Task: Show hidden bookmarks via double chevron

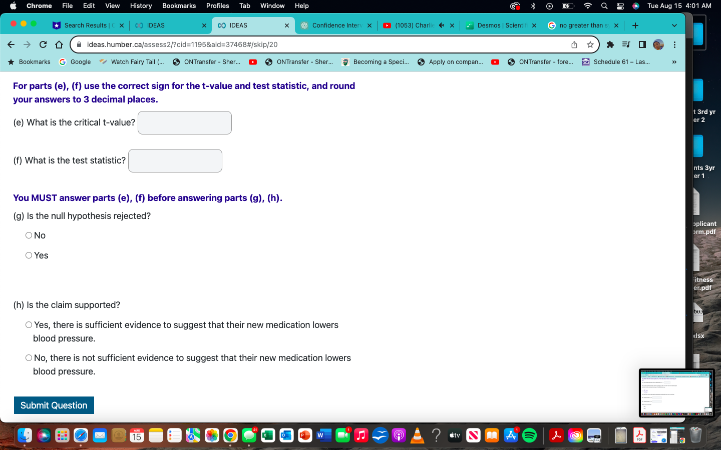Action: coord(674,62)
